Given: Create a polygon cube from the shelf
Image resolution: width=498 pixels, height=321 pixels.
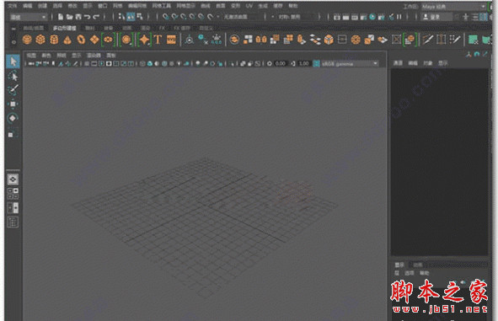Looking at the screenshot, I should (40, 40).
